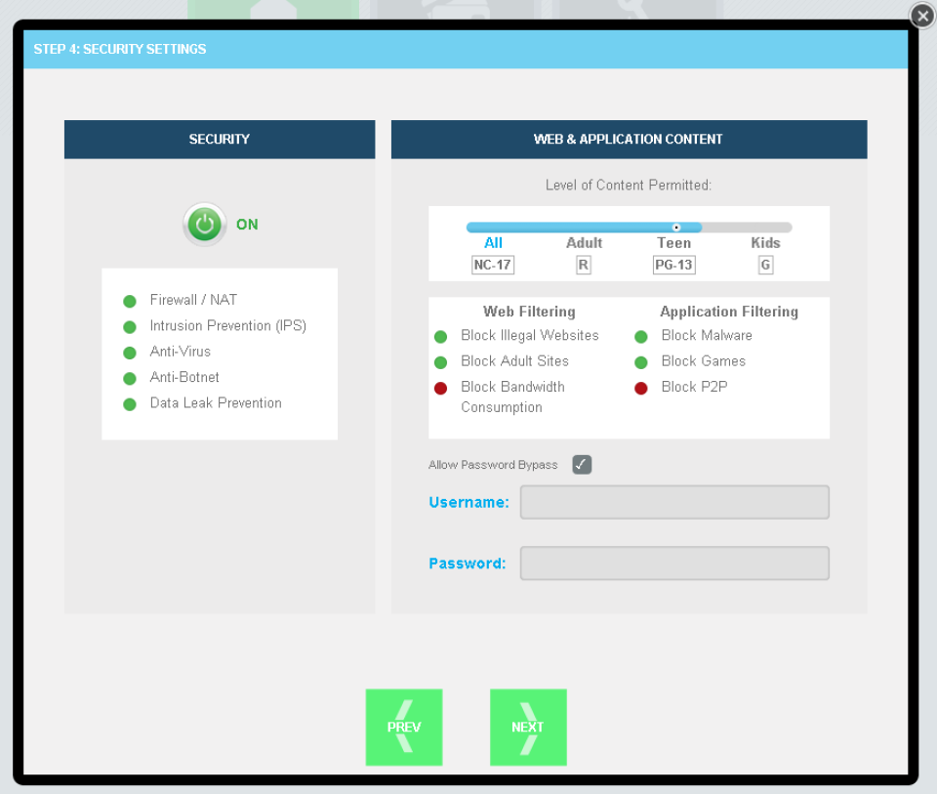
Task: Click into the Password input field
Action: pyautogui.click(x=674, y=564)
